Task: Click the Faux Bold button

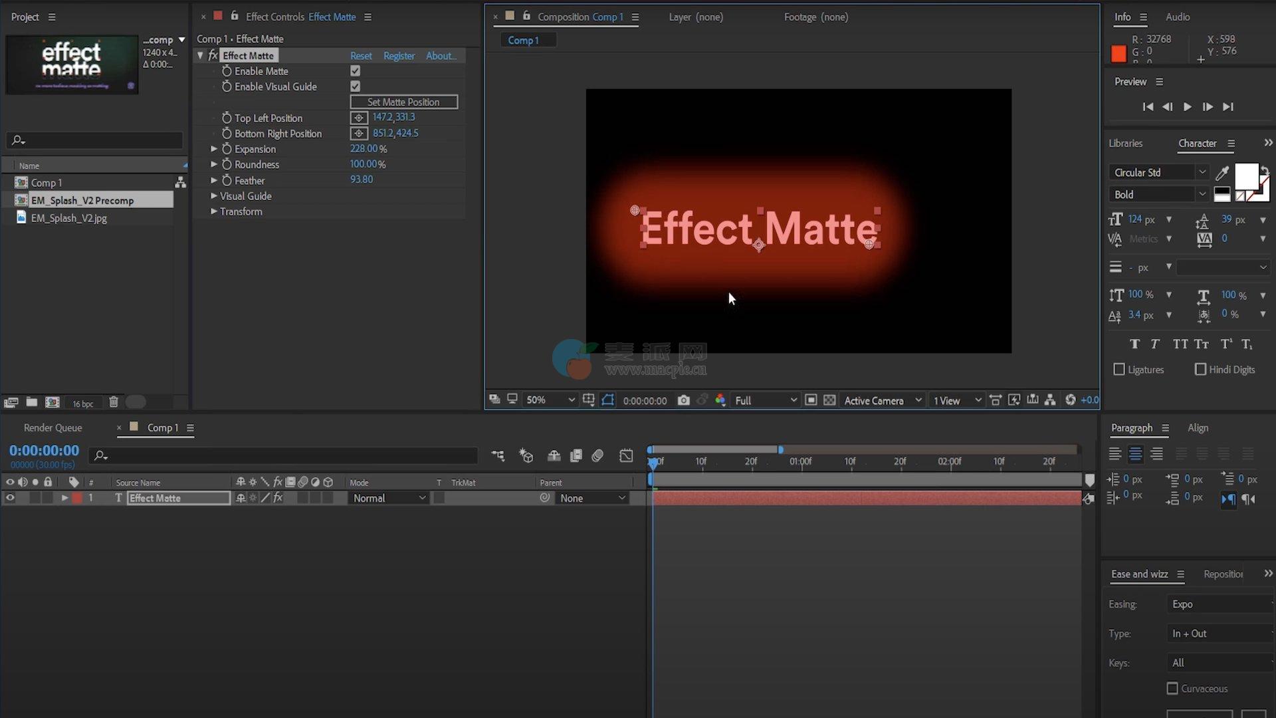Action: [1134, 344]
